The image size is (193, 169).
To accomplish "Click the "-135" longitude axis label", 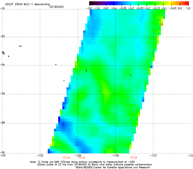I will click(3, 155).
